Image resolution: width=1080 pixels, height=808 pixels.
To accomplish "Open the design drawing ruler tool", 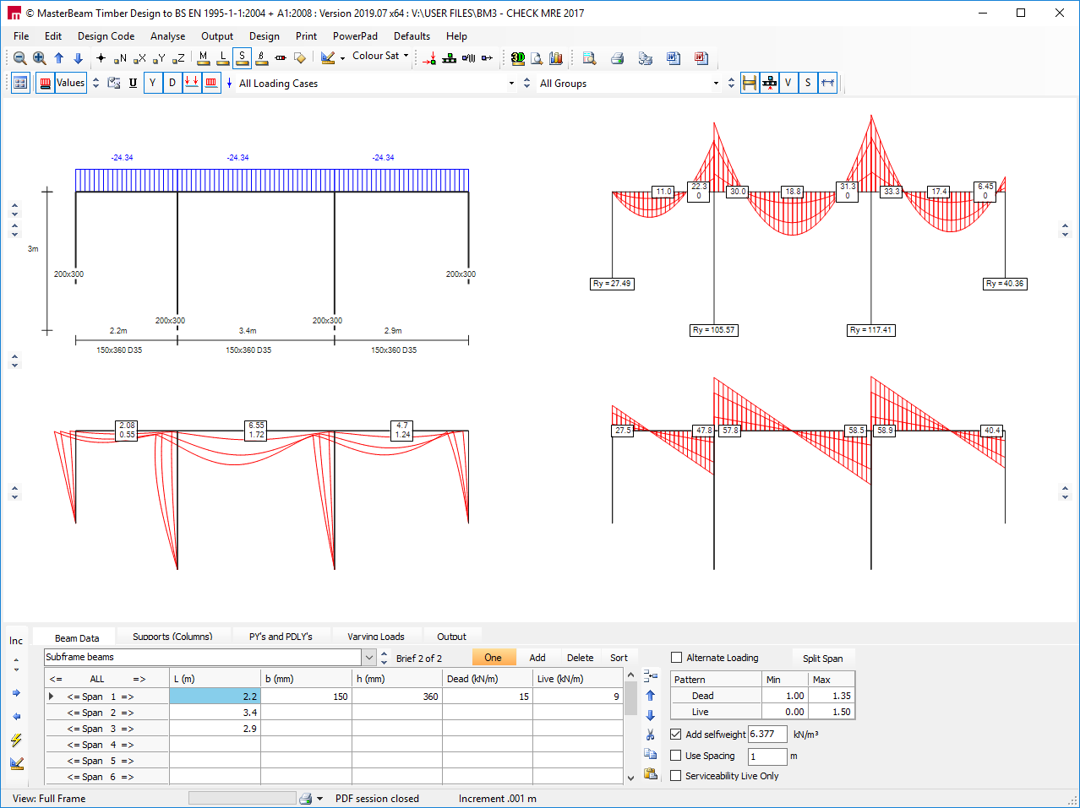I will (328, 58).
